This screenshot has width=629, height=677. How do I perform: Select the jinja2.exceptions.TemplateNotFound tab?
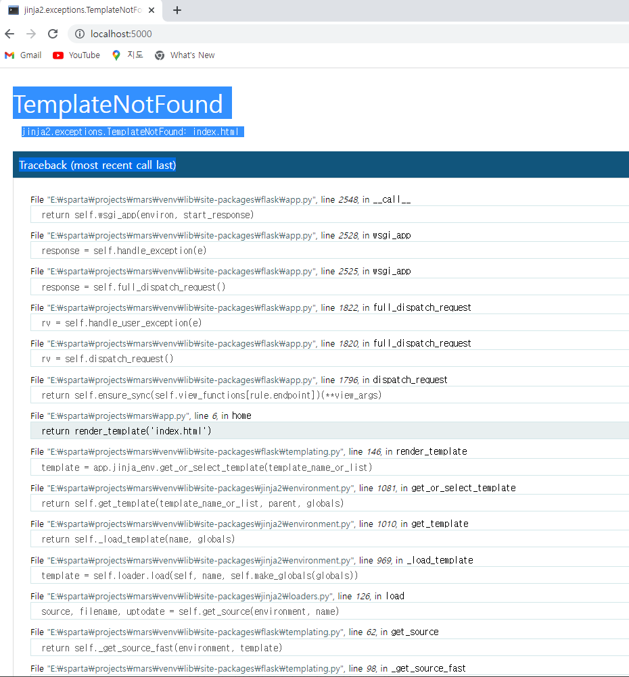pos(81,10)
